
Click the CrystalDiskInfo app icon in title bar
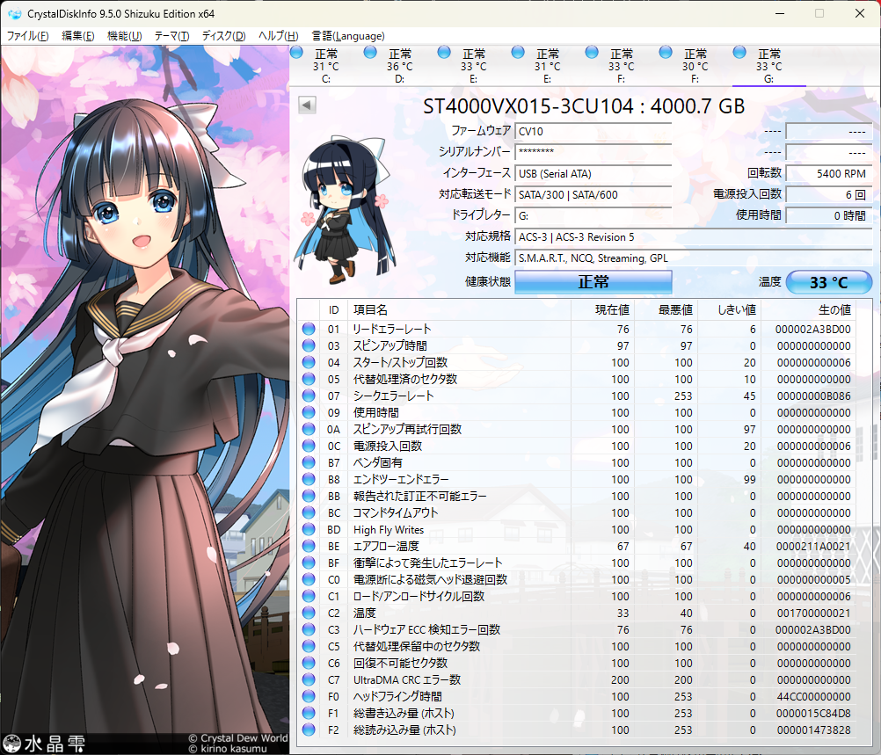[x=14, y=13]
